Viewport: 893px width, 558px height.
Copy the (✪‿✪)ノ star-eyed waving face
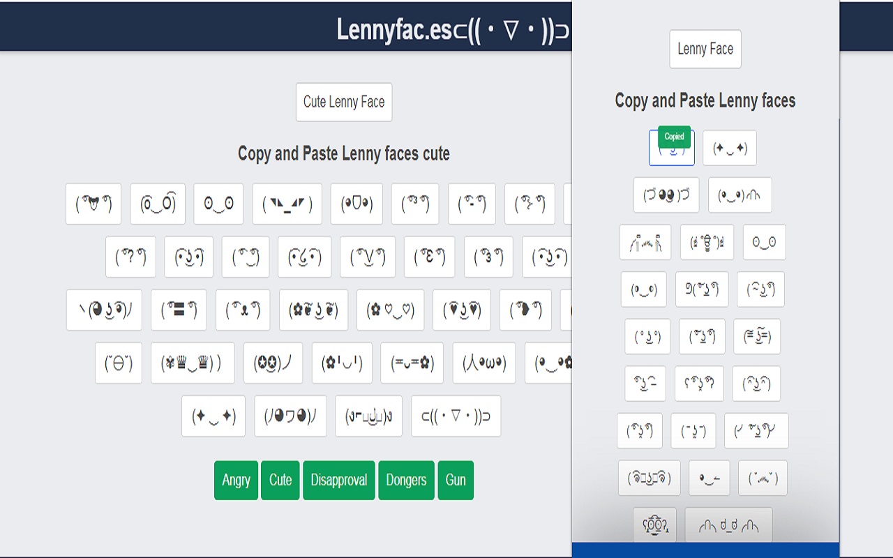point(273,363)
